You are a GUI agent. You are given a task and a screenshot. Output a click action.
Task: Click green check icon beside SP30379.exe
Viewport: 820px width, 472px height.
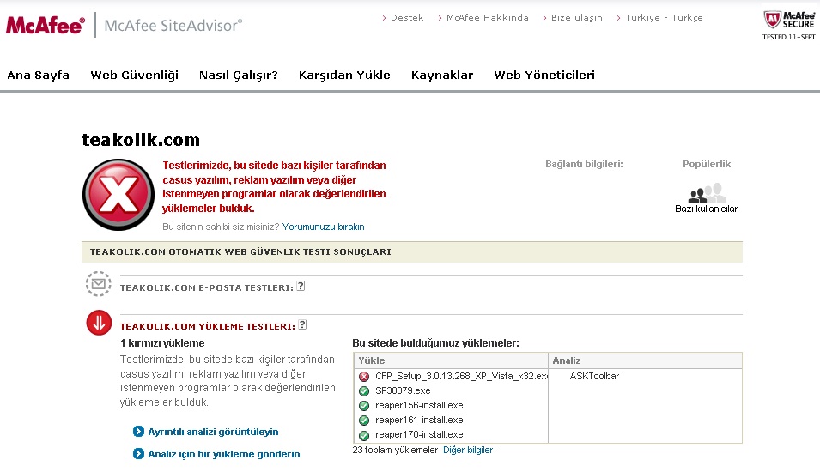364,390
